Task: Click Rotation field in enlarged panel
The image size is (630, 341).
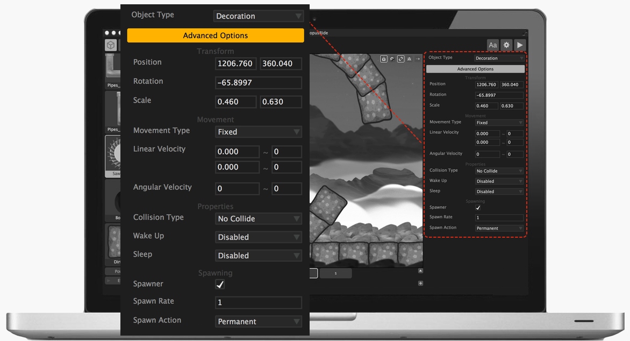Action: pyautogui.click(x=259, y=83)
